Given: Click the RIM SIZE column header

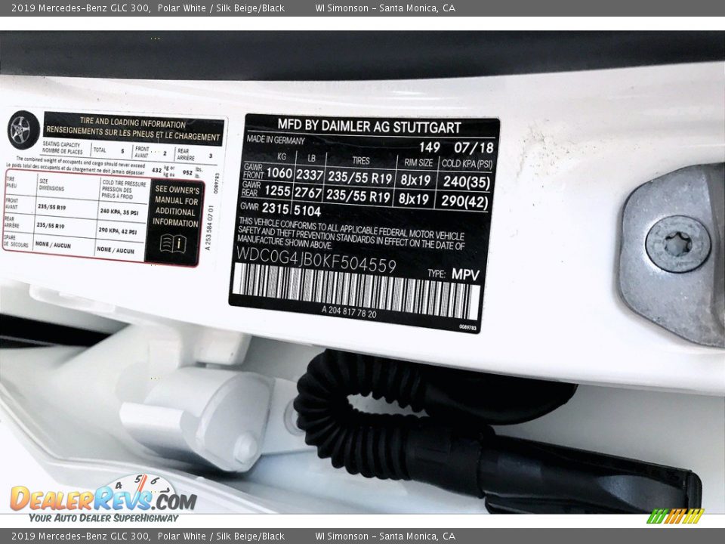Looking at the screenshot, I should coord(418,163).
